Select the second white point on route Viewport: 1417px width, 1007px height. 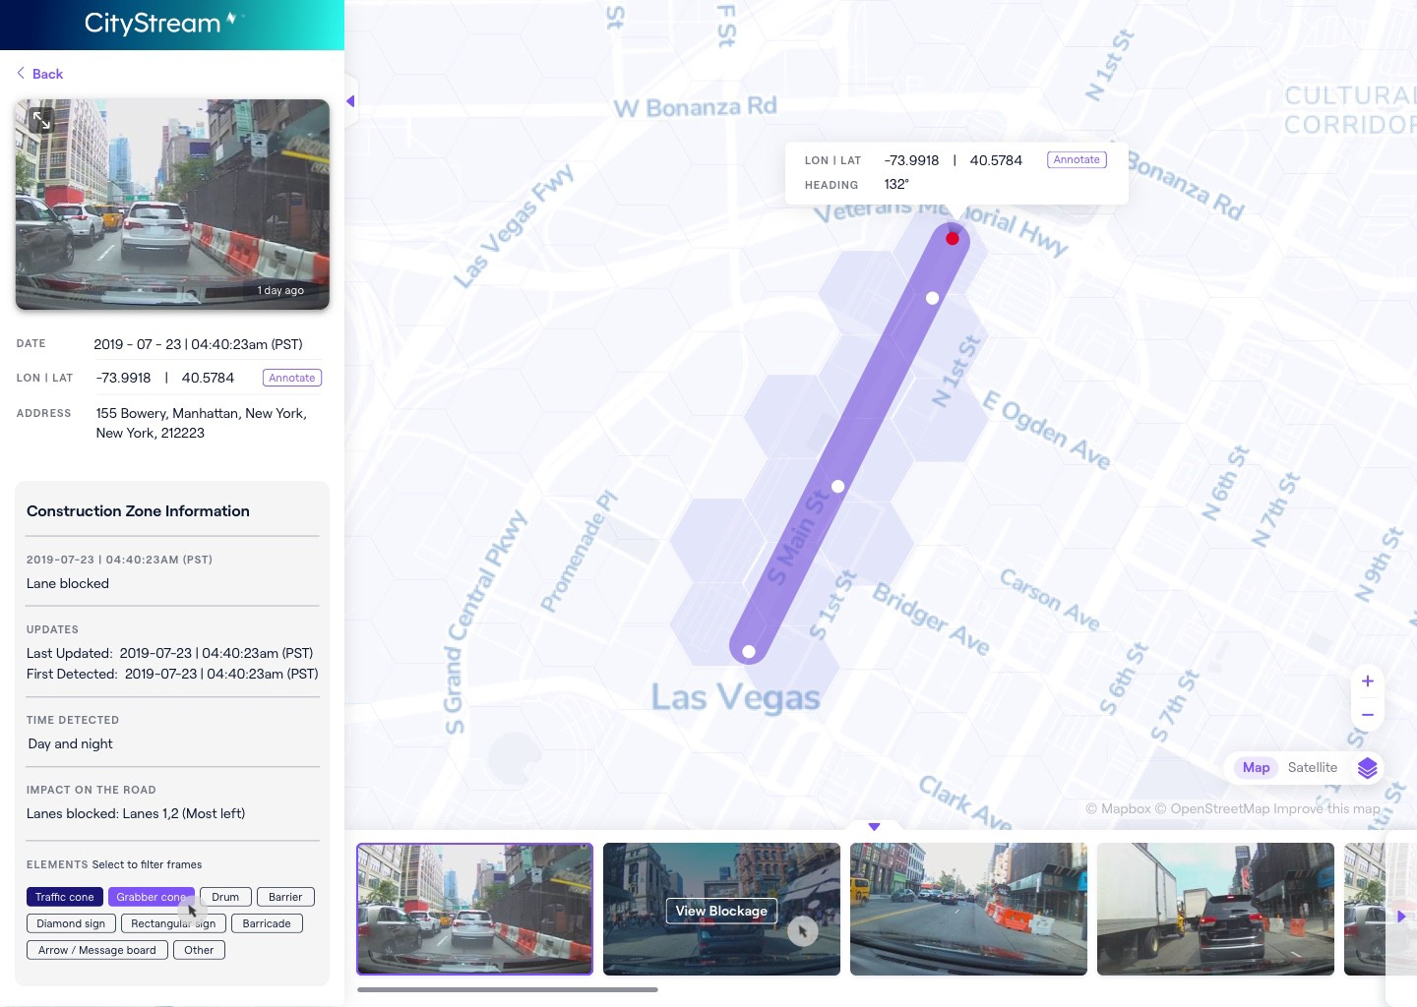tap(933, 298)
